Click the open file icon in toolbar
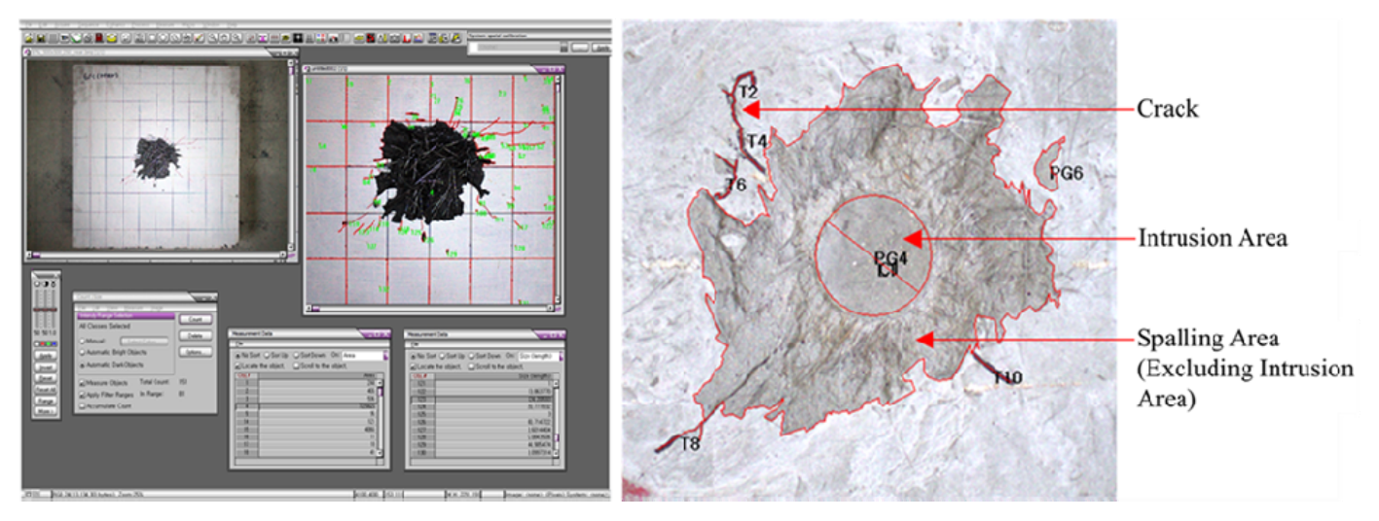Screen dimensions: 1379x521 tap(29, 38)
